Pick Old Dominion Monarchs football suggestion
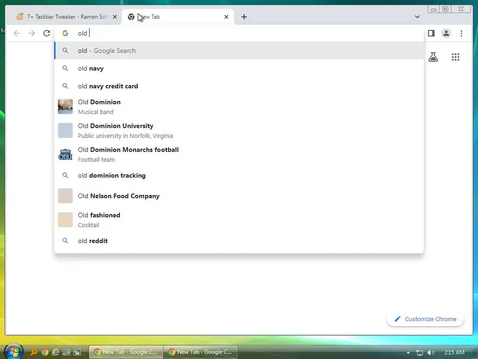Screen dimensions: 478x359 [x=239, y=154]
